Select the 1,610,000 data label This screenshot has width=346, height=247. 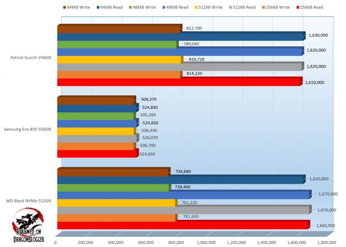(314, 82)
